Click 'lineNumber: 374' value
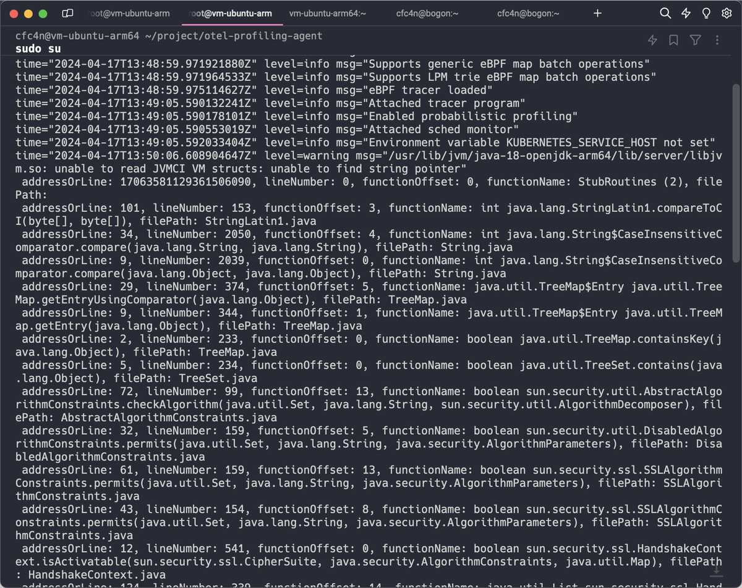The height and width of the screenshot is (588, 742). pyautogui.click(x=195, y=286)
